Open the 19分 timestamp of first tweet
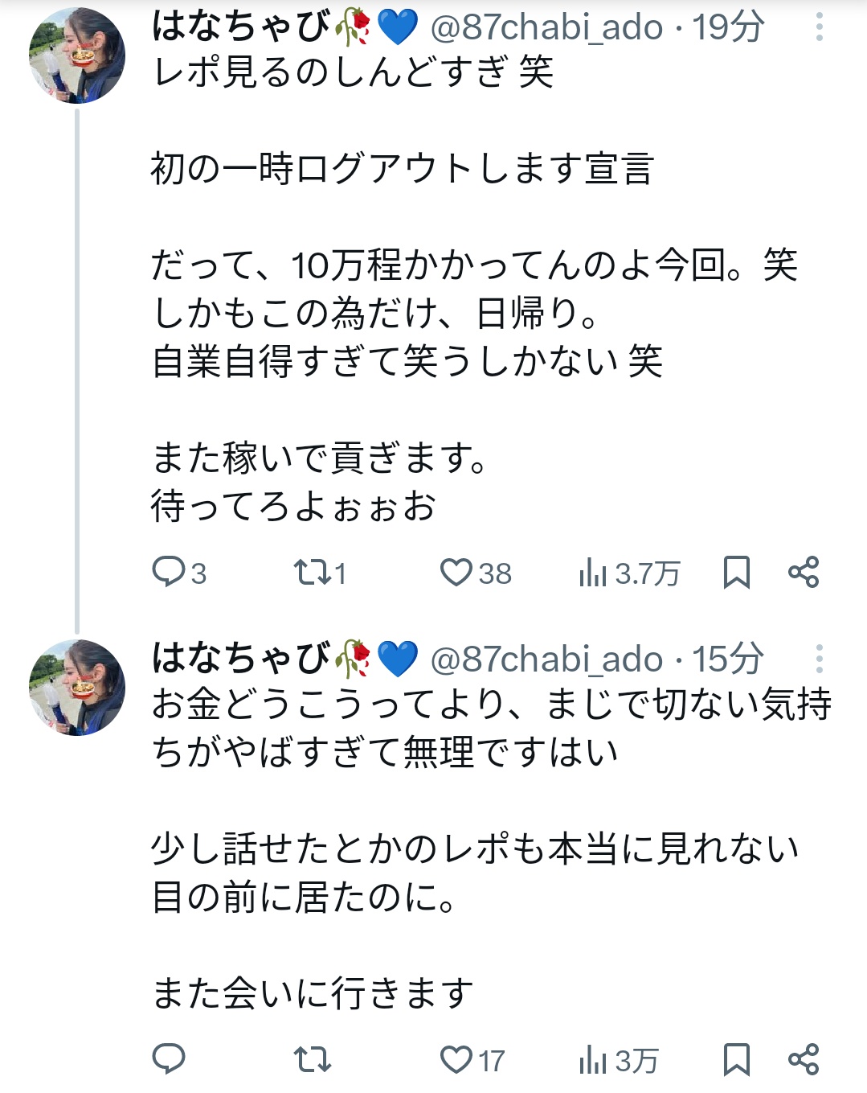The image size is (867, 1093). point(728,27)
